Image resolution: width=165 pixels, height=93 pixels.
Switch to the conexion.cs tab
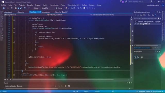pyautogui.click(x=46, y=12)
